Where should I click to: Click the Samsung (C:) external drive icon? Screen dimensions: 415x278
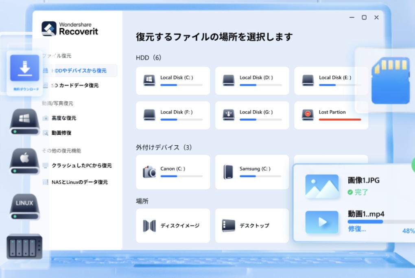tap(229, 172)
